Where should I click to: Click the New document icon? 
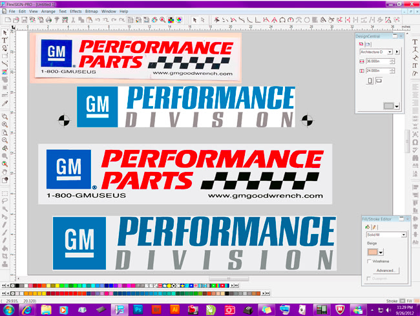pos(8,20)
